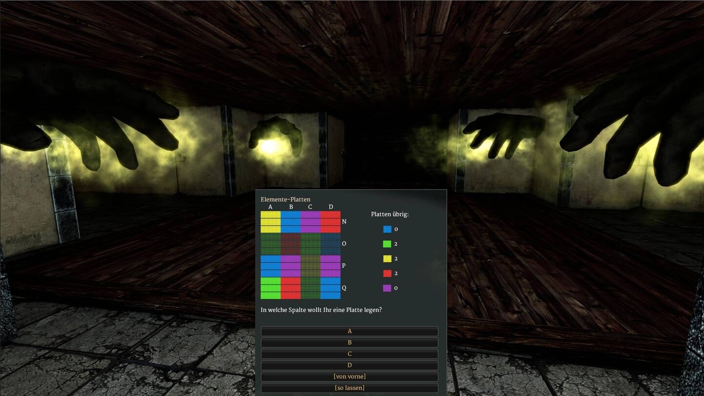Click the 'Platten übrig:' label
The image size is (704, 396).
[390, 214]
